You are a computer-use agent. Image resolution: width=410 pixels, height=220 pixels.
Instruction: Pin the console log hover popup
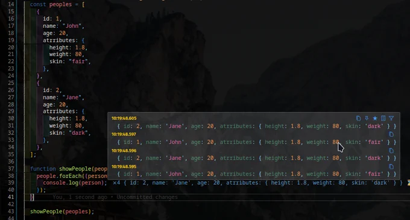pyautogui.click(x=367, y=118)
